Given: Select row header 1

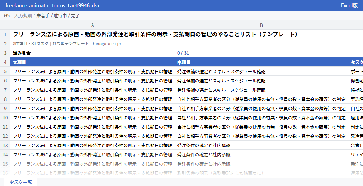Looking at the screenshot, I should click(x=5, y=34).
